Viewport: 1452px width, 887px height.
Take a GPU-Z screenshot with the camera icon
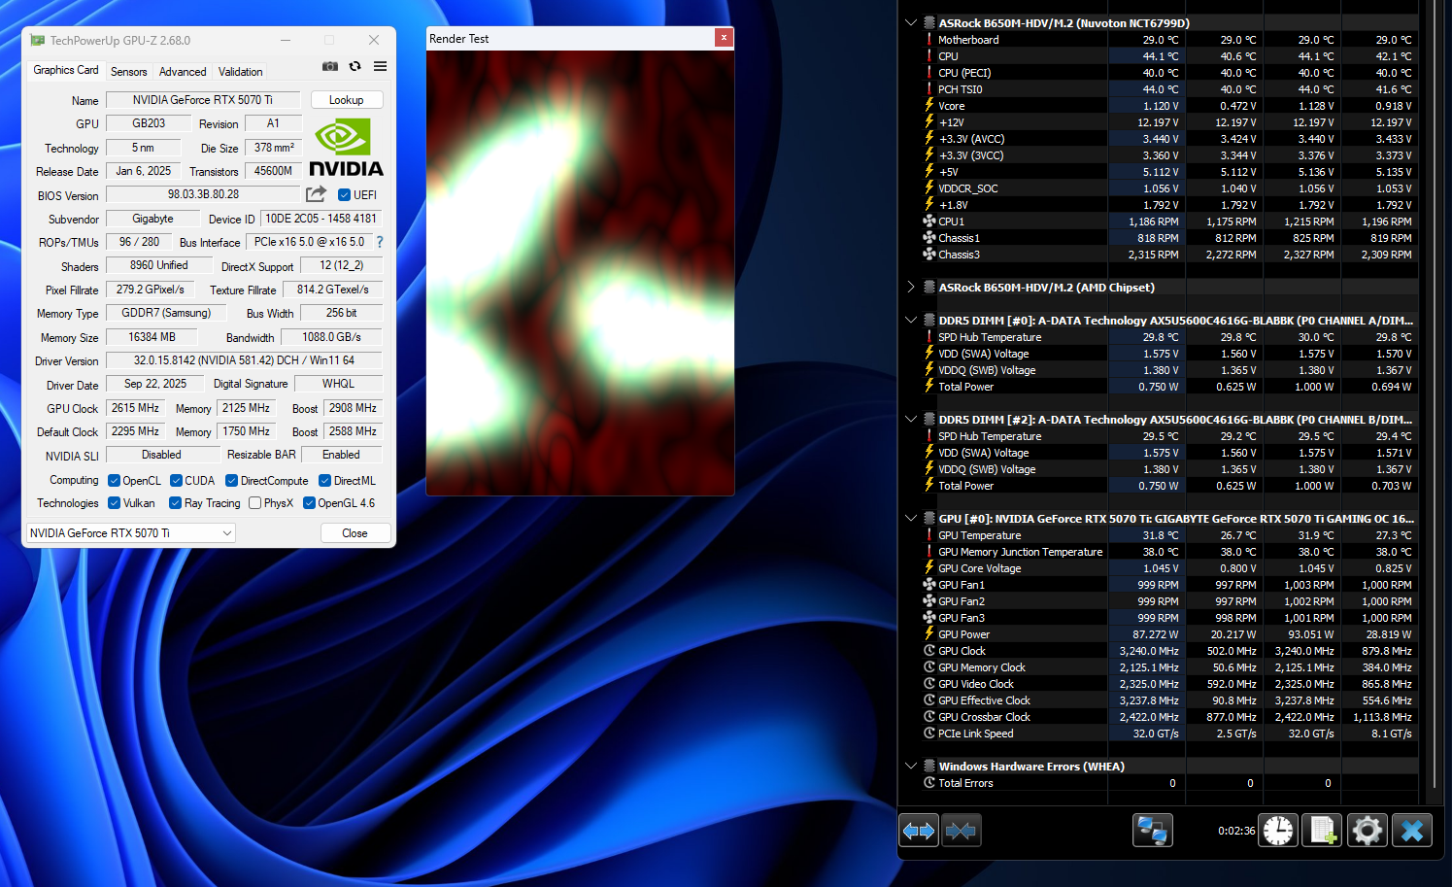click(330, 66)
